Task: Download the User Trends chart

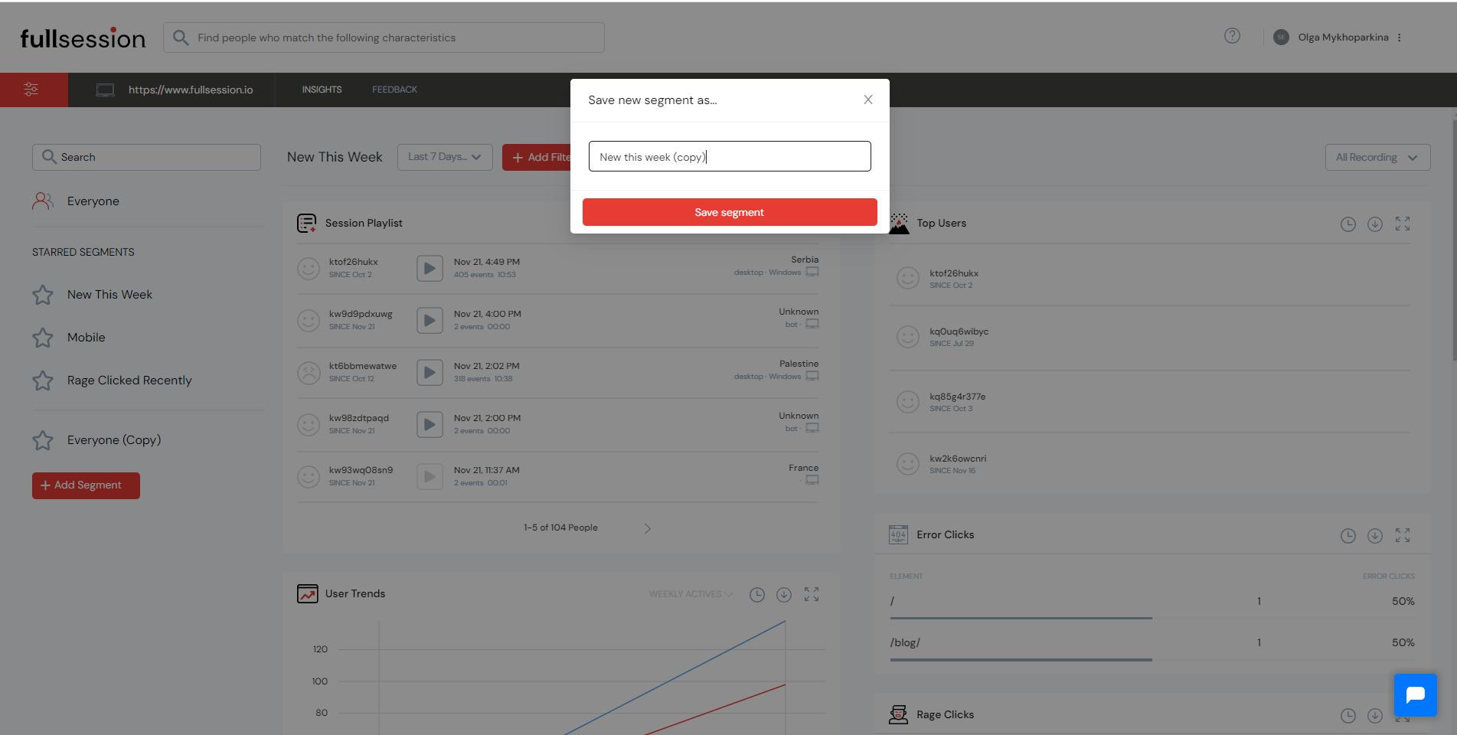Action: pos(784,594)
